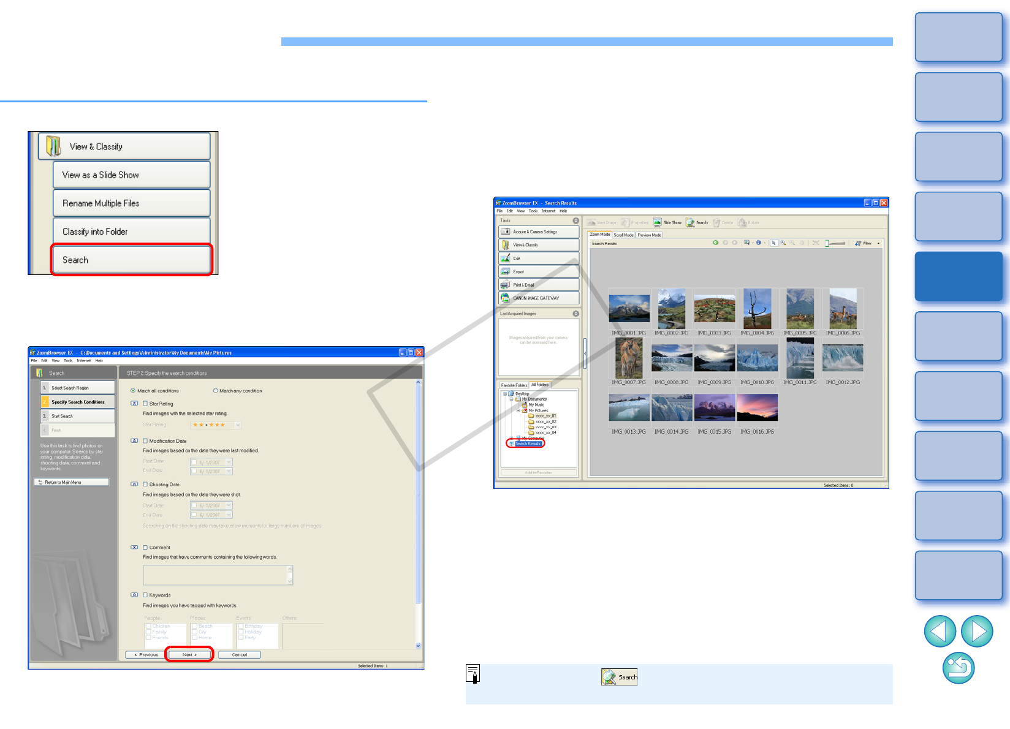1010x729 pixels.
Task: Click the return/undo round arrow icon
Action: pos(959,668)
